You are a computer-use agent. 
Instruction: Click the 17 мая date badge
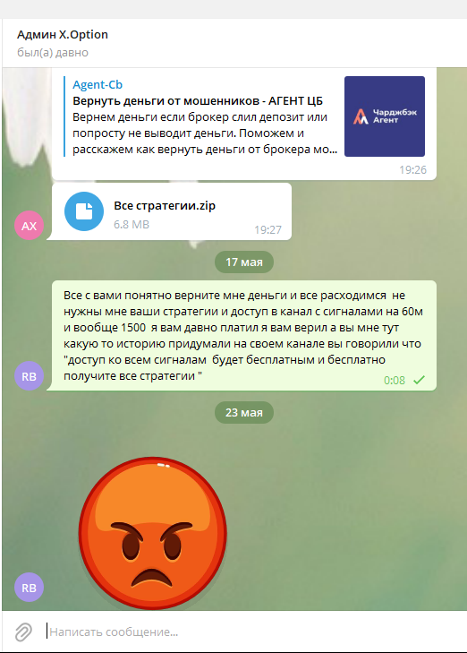tap(244, 262)
